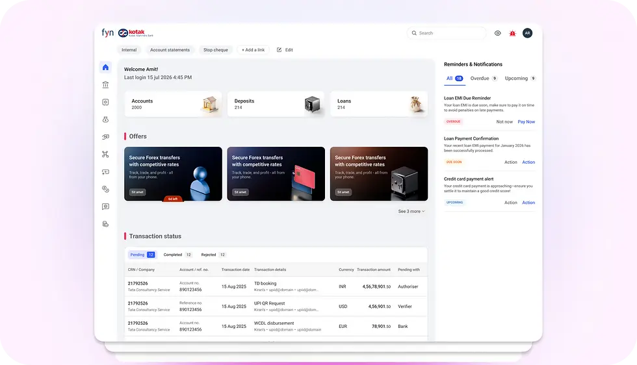Image resolution: width=637 pixels, height=365 pixels.
Task: Open the Stop cheque quick link
Action: point(216,50)
